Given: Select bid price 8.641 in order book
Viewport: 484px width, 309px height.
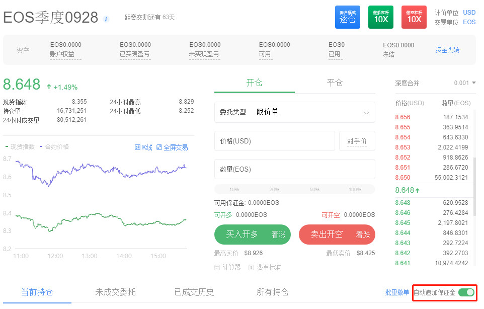Looking at the screenshot, I should pyautogui.click(x=402, y=263).
